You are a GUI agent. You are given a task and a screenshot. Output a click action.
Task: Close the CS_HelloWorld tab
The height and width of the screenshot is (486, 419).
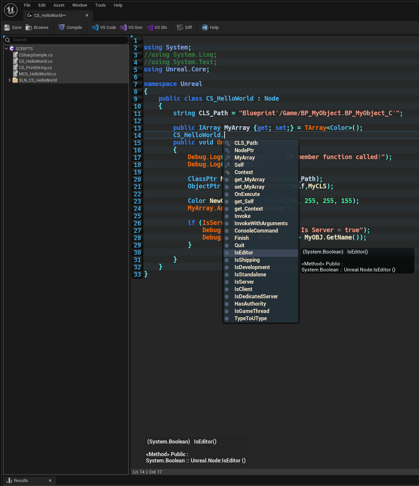pyautogui.click(x=87, y=16)
